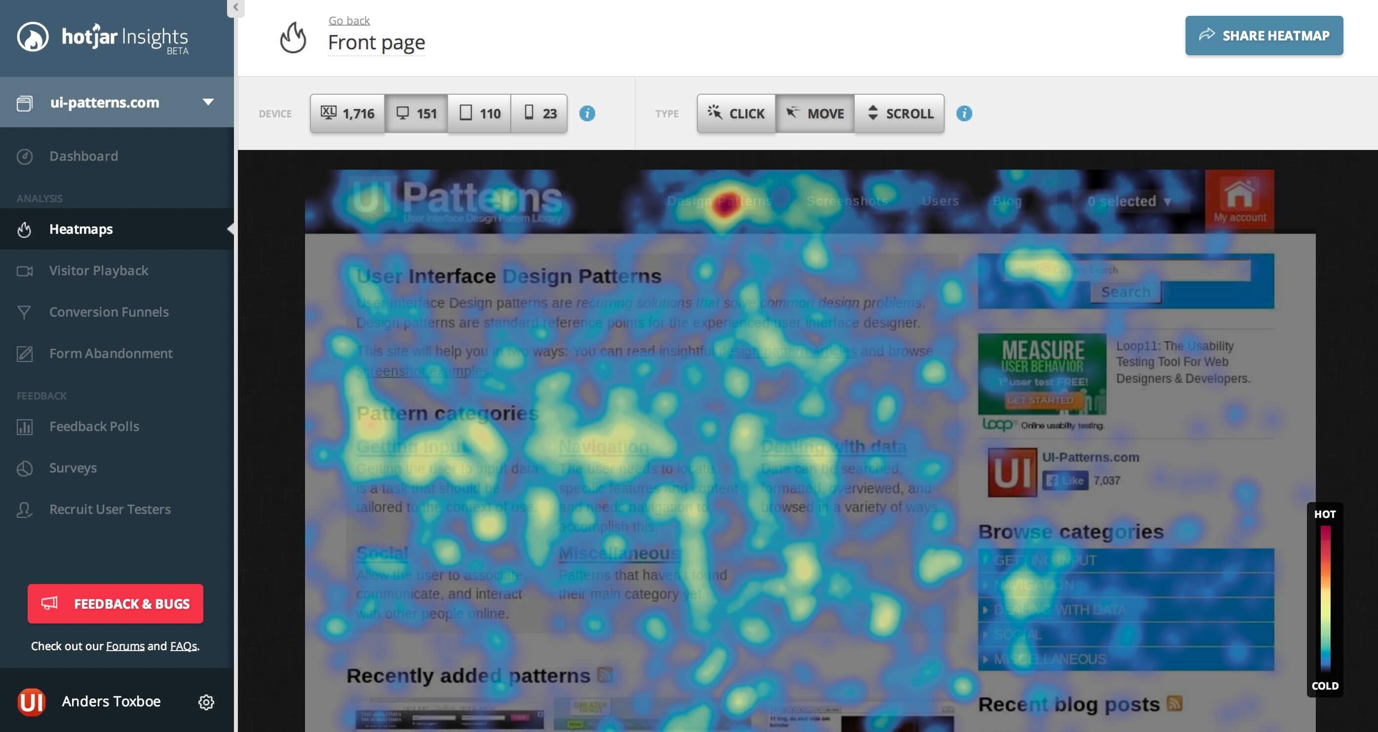Select the Feedback & Bugs tab
1378x732 pixels.
[x=116, y=604]
